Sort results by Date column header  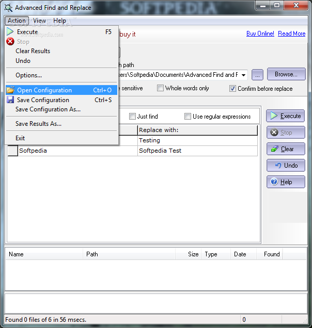(244, 254)
